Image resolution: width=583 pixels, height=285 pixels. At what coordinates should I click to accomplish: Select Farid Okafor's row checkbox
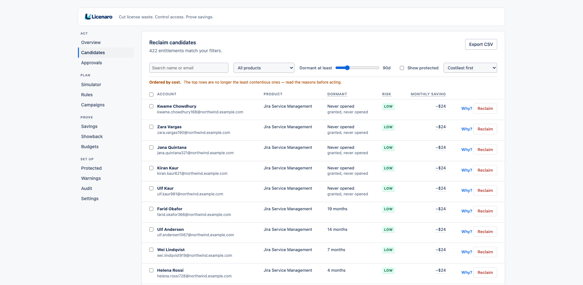[x=151, y=209]
